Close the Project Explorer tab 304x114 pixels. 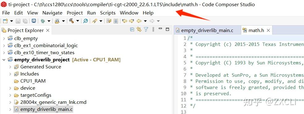[x=48, y=30]
